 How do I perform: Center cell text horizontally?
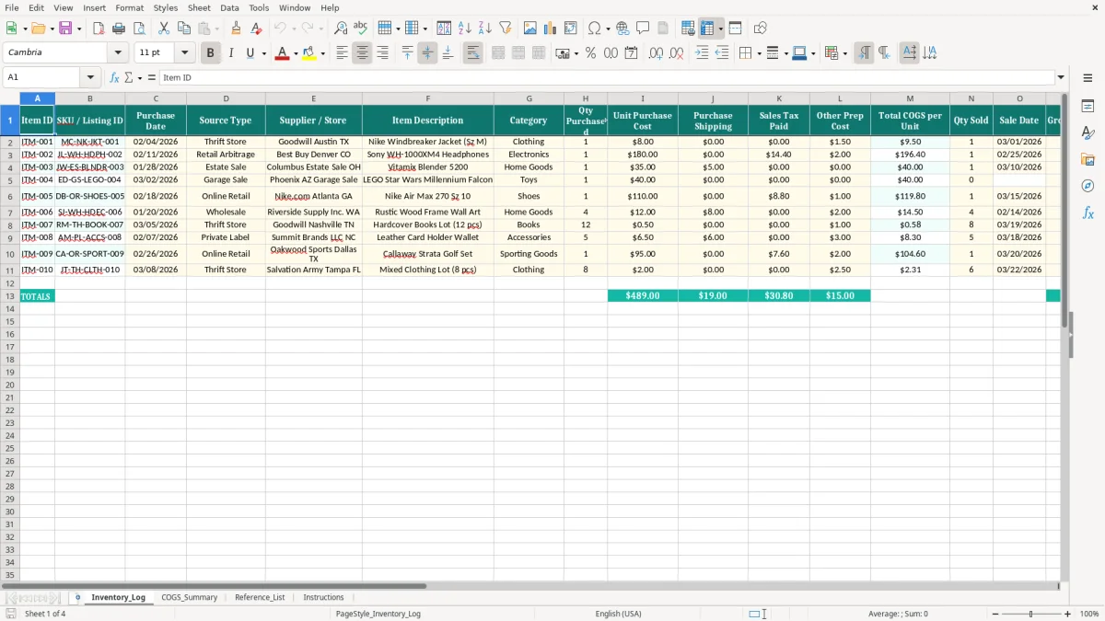(x=362, y=53)
